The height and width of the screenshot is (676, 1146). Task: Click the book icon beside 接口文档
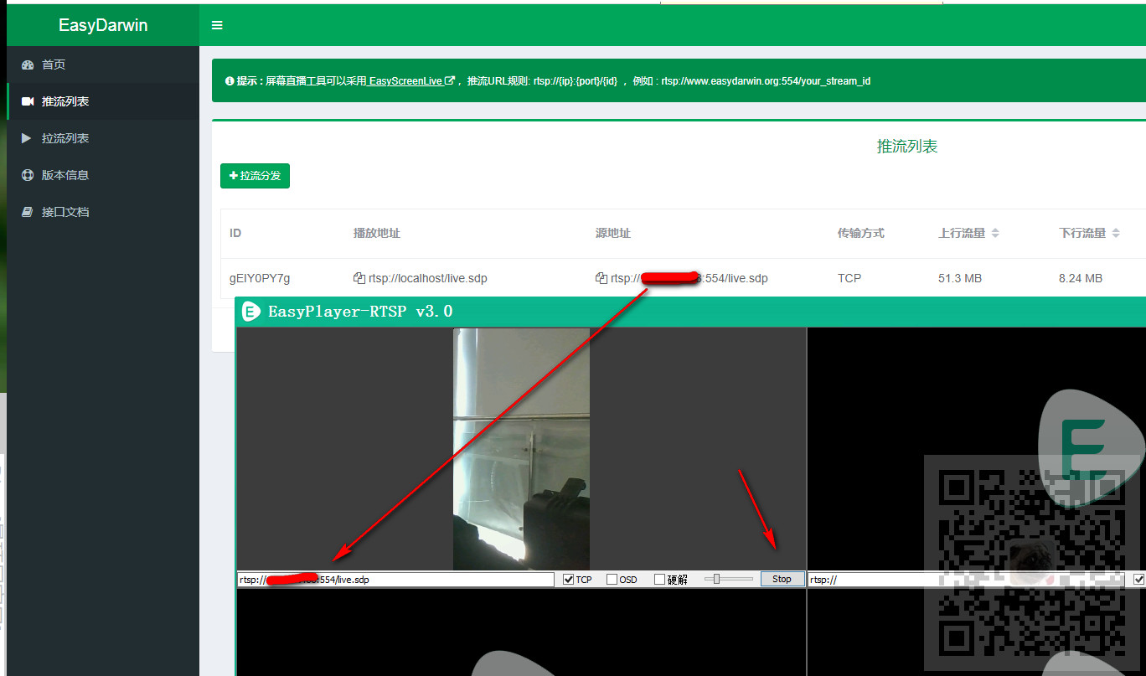[28, 212]
